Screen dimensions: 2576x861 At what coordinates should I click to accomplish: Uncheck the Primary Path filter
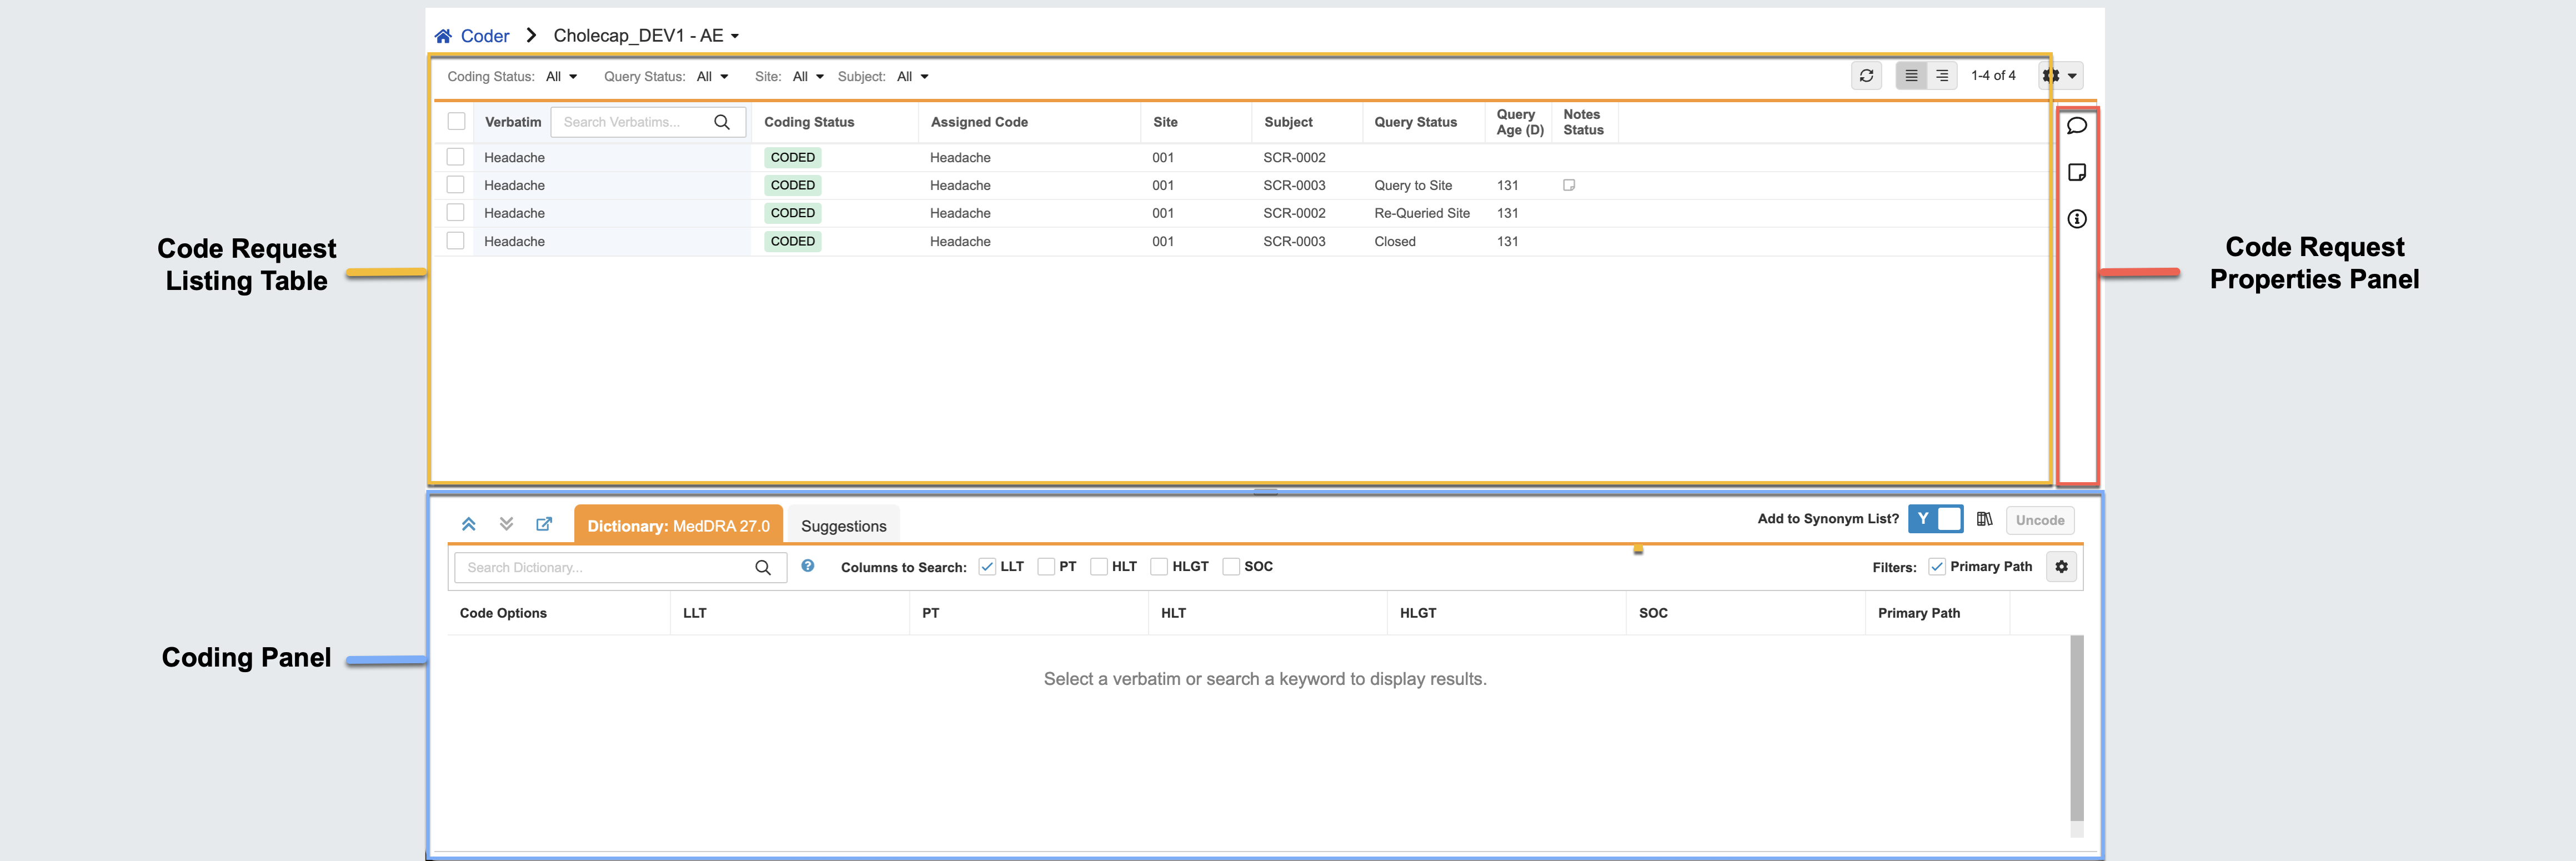(1937, 567)
